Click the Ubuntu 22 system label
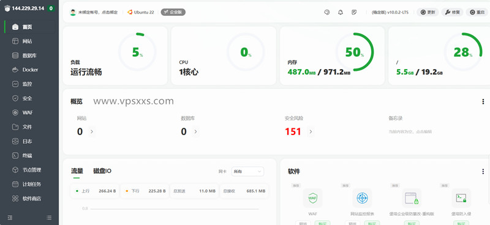Image resolution: width=490 pixels, height=225 pixels. (141, 12)
